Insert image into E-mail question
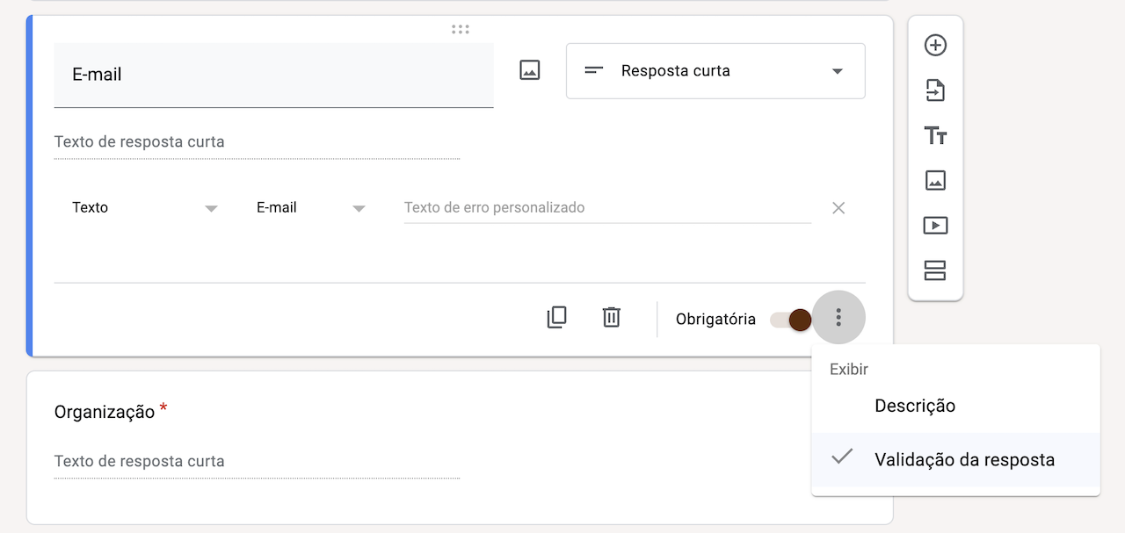Image resolution: width=1125 pixels, height=533 pixels. pyautogui.click(x=529, y=71)
